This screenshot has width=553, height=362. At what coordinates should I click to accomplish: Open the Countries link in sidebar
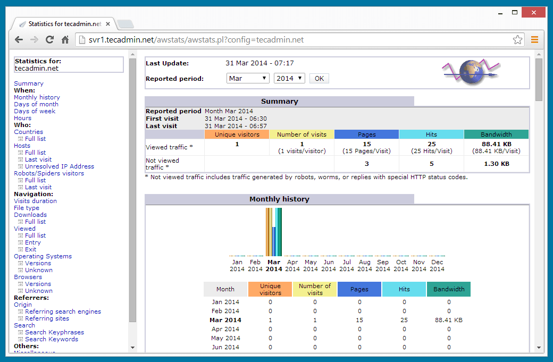(x=28, y=131)
